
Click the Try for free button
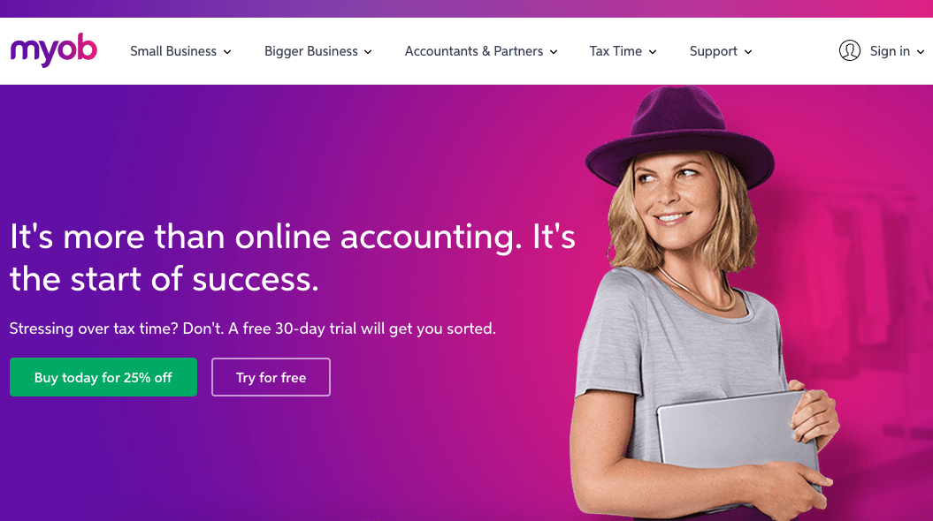click(x=271, y=377)
